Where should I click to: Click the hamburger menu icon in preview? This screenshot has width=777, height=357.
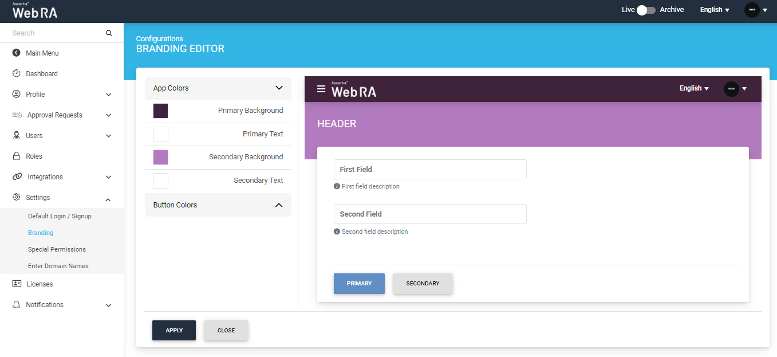coord(321,89)
